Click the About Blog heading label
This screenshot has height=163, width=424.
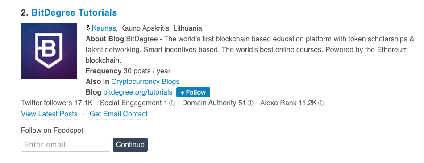coord(104,39)
